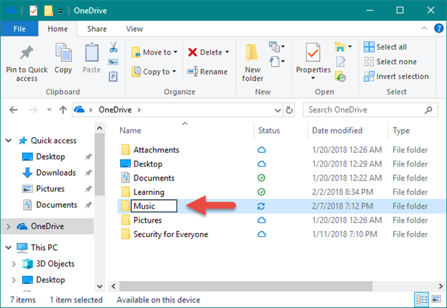Click Invert selection
The width and height of the screenshot is (447, 308).
(x=396, y=76)
